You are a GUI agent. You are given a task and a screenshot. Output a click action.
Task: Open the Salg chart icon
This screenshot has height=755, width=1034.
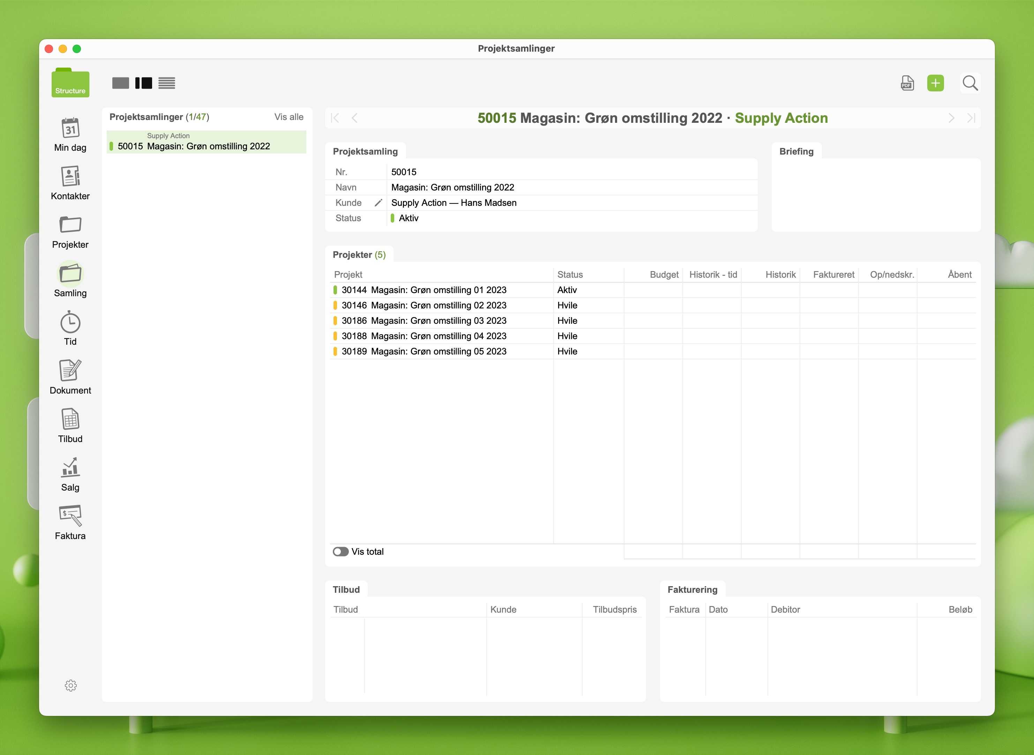click(x=70, y=468)
